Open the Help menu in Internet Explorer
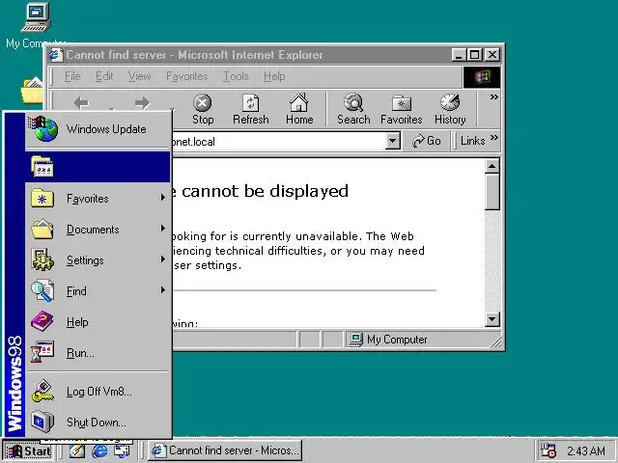The width and height of the screenshot is (618, 463). click(274, 76)
